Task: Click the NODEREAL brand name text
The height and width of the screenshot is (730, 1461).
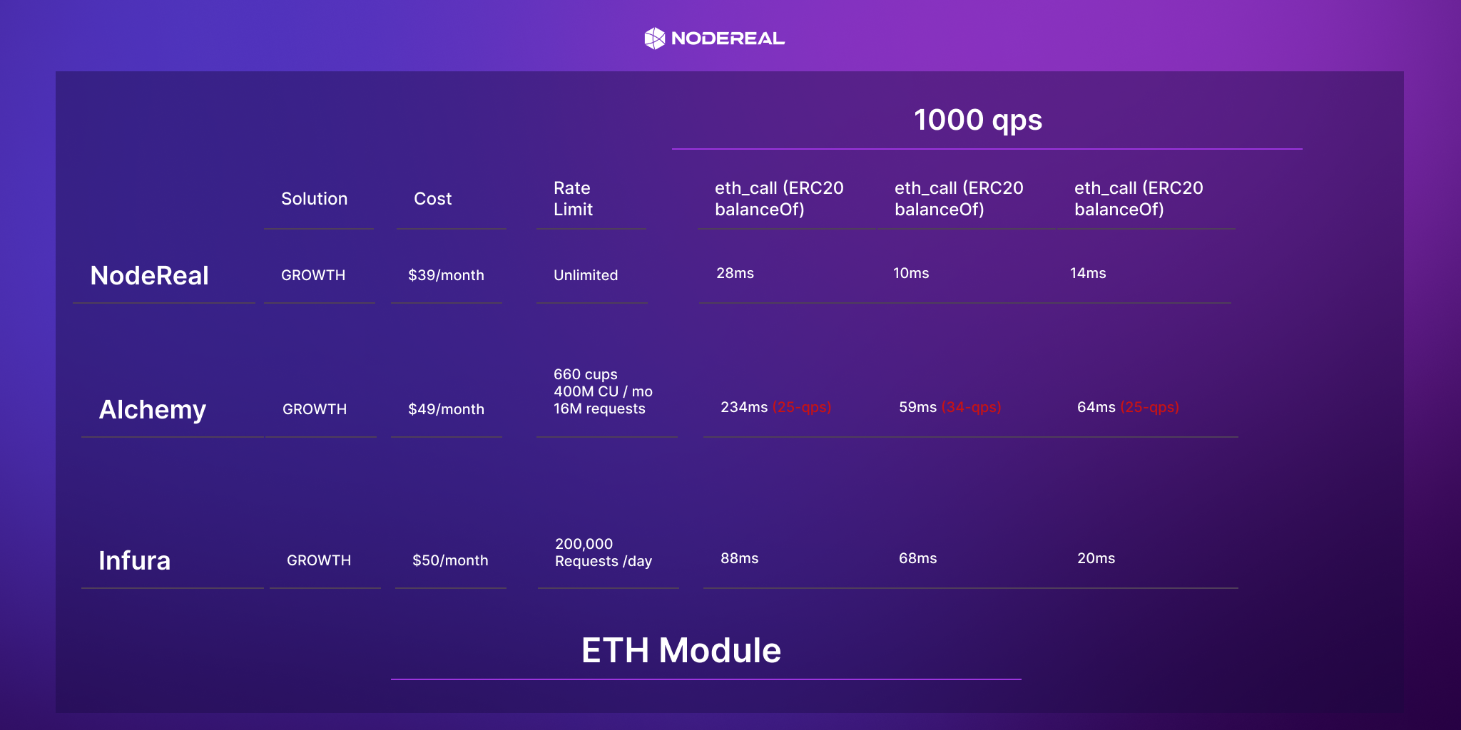Action: [728, 38]
